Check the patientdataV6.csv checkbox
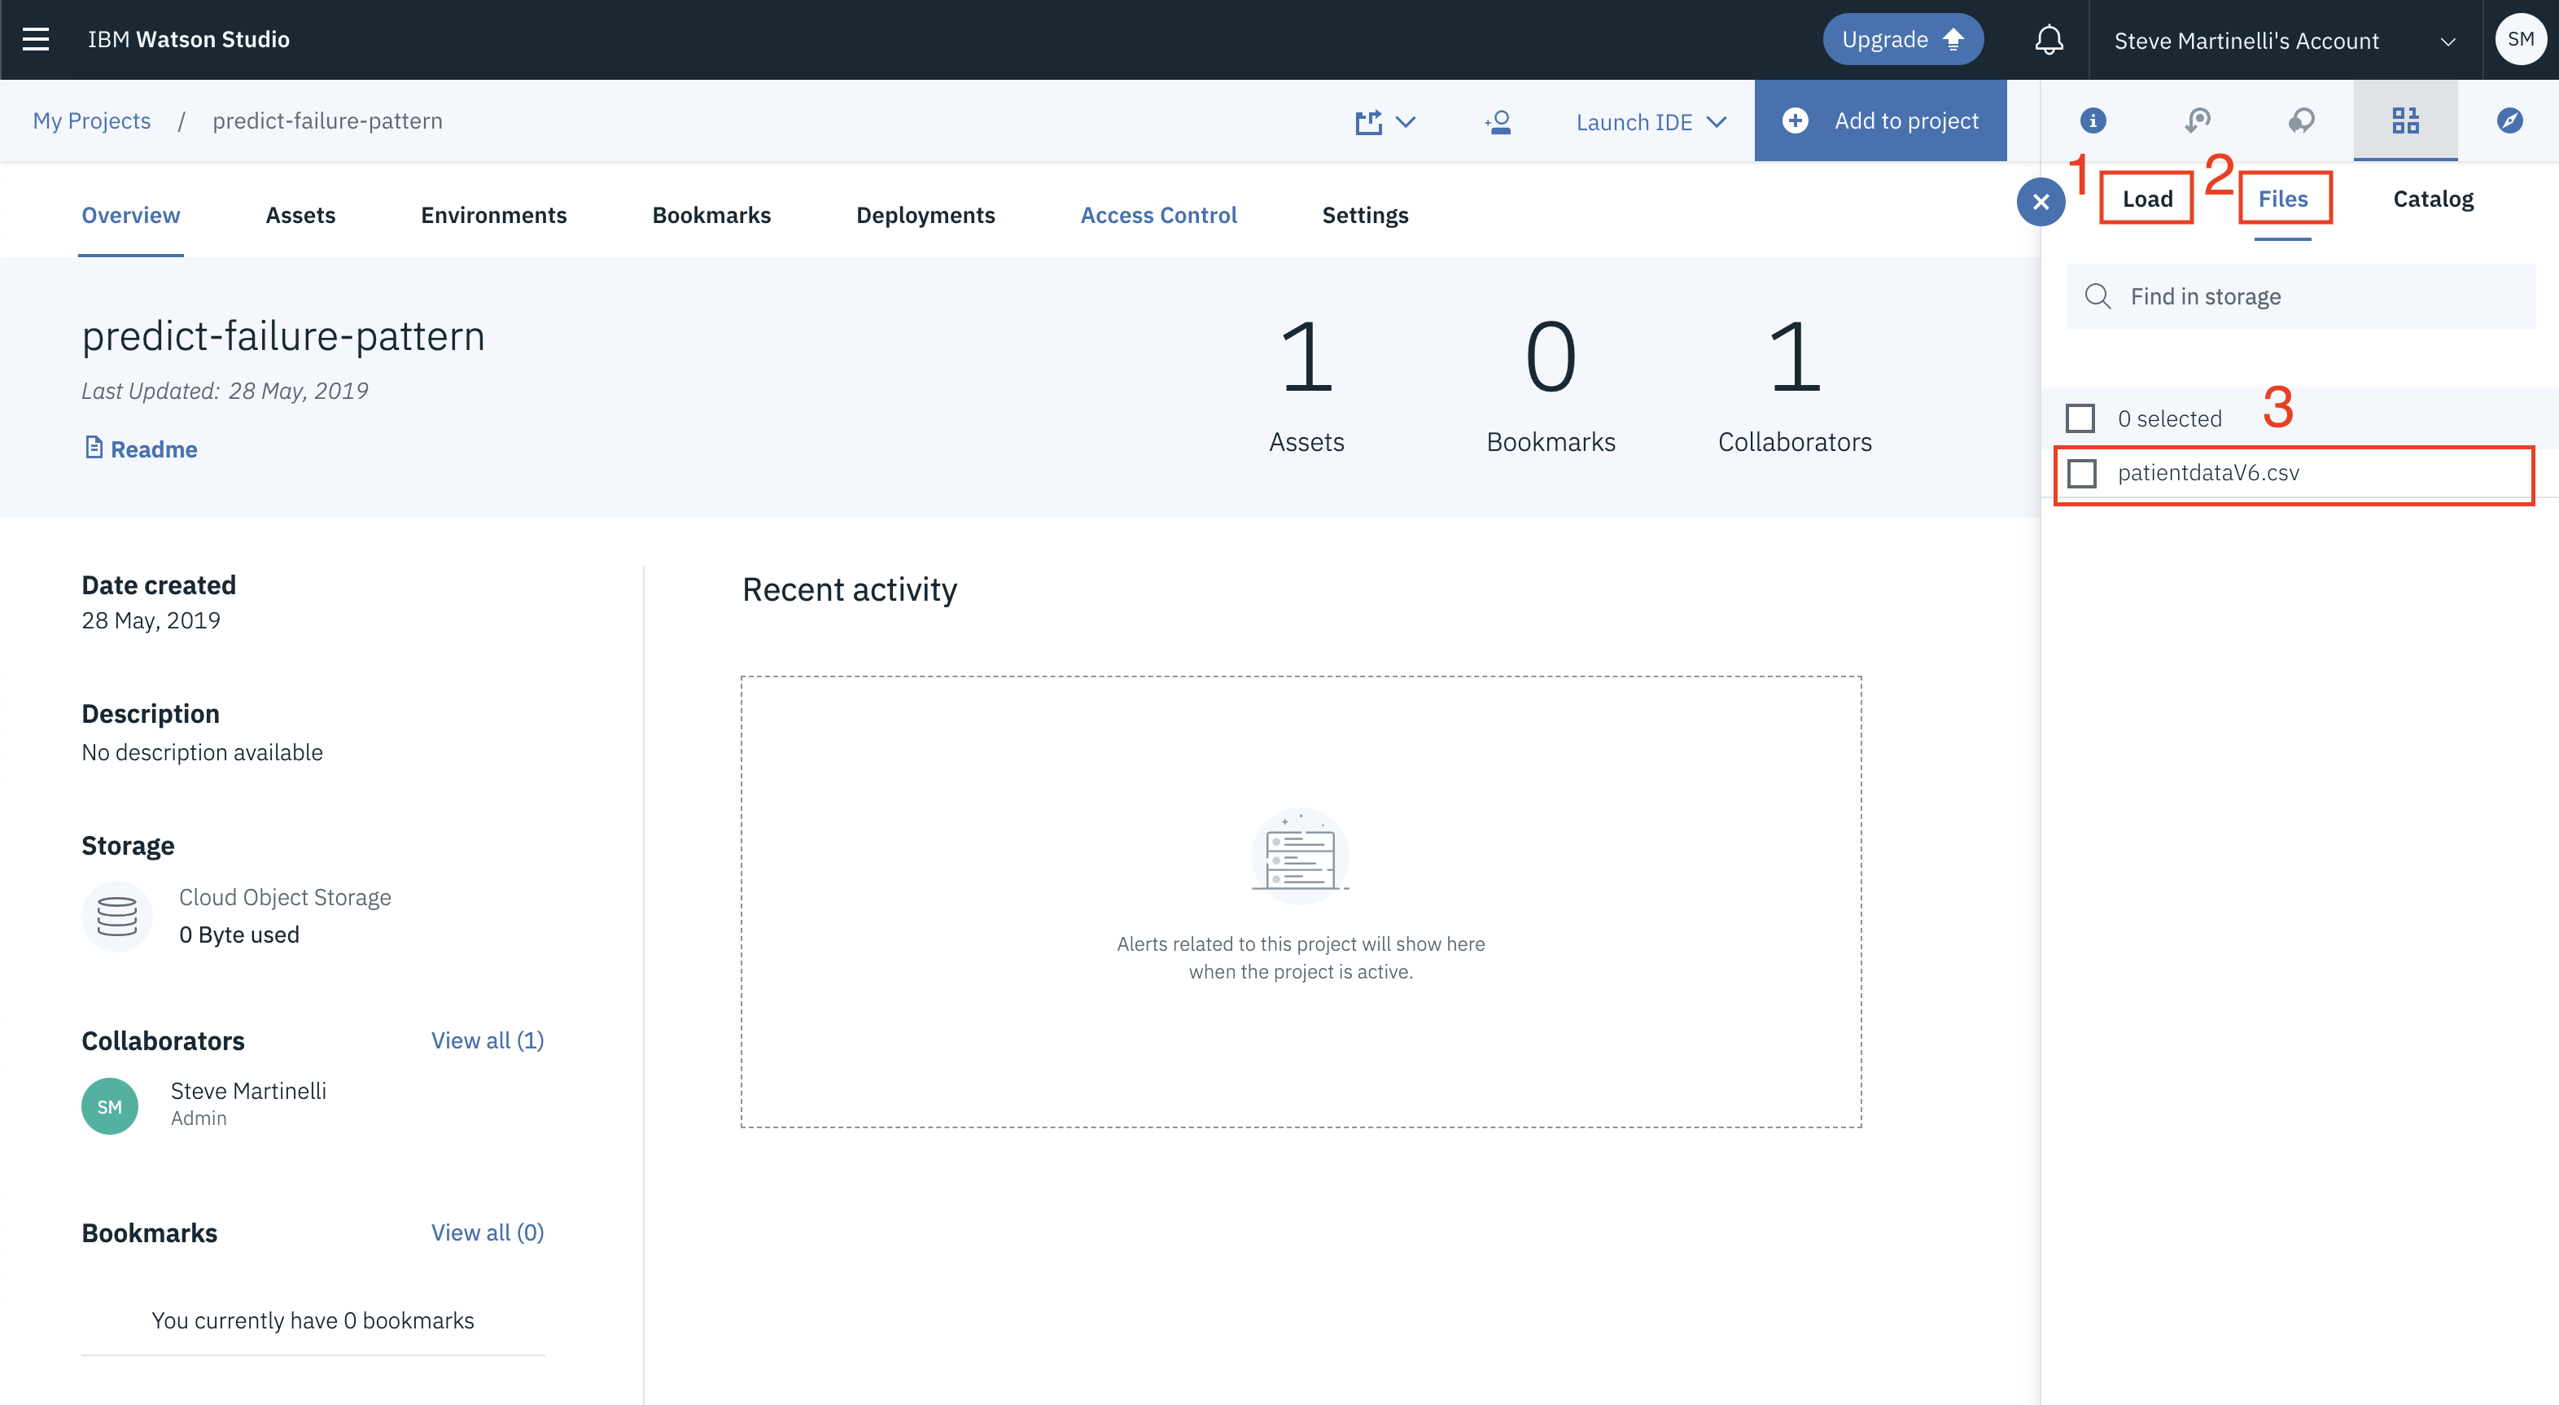This screenshot has width=2559, height=1405. [2081, 473]
